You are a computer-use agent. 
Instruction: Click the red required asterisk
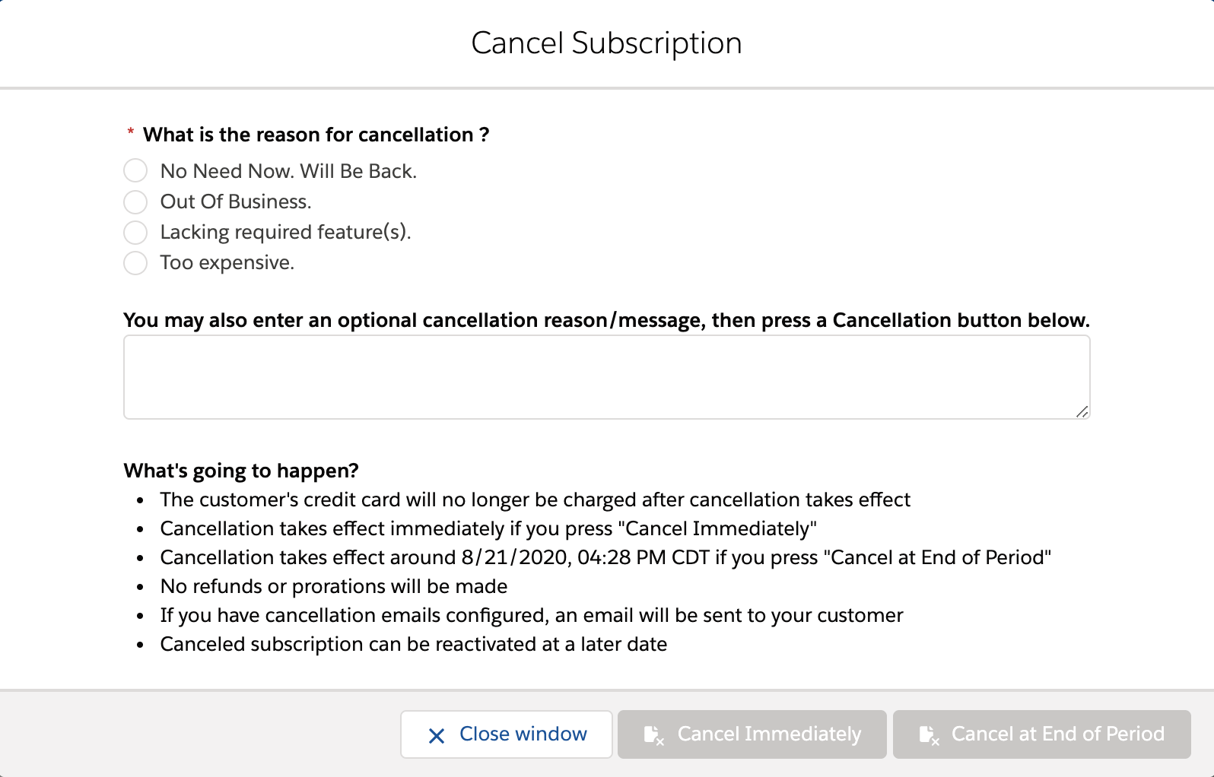[x=131, y=134]
